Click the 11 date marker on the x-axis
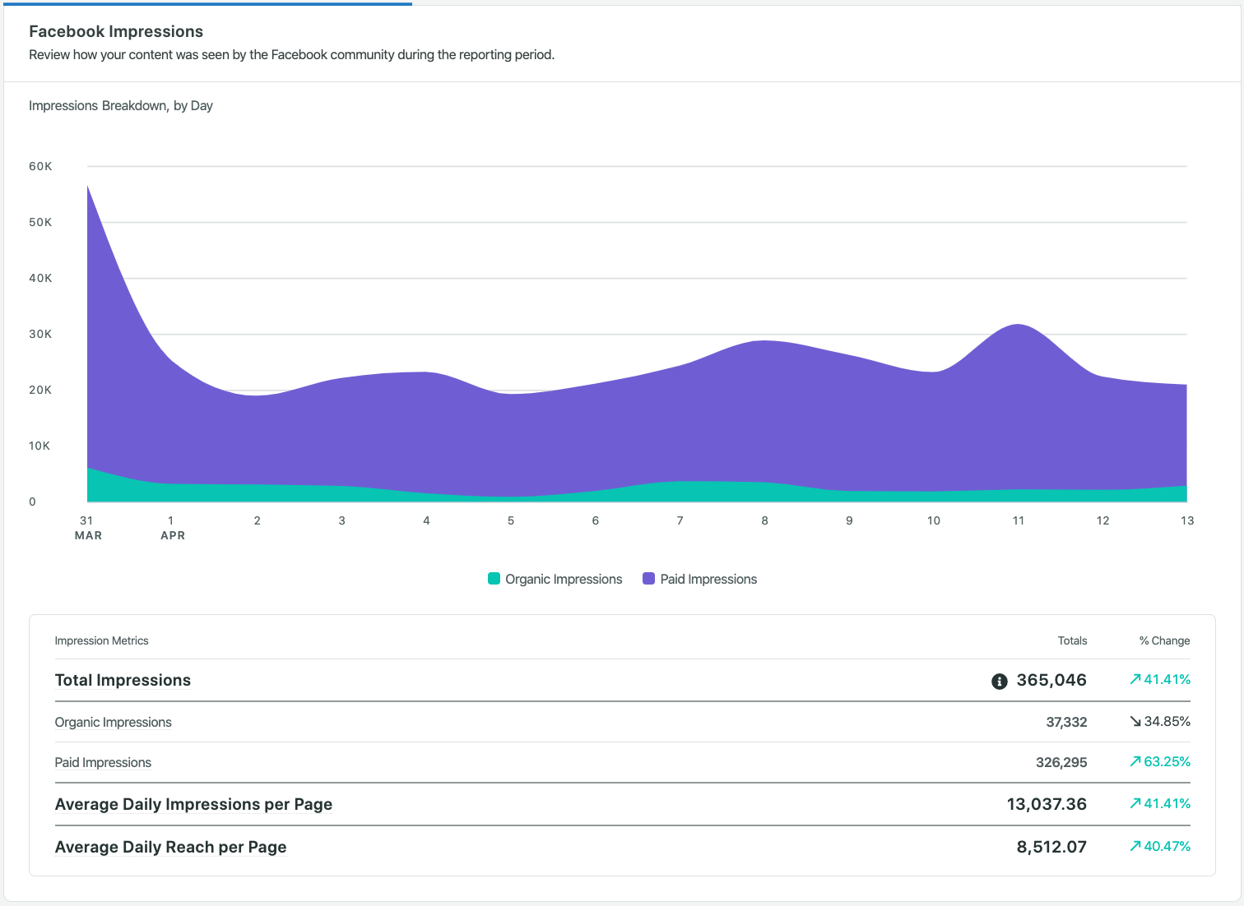The image size is (1244, 906). click(1018, 520)
